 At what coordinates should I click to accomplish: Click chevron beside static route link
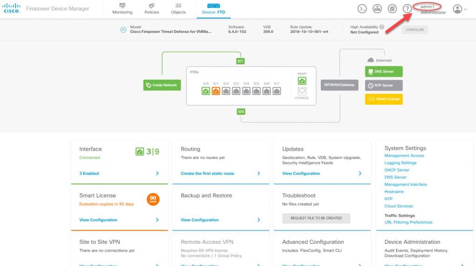pos(258,173)
